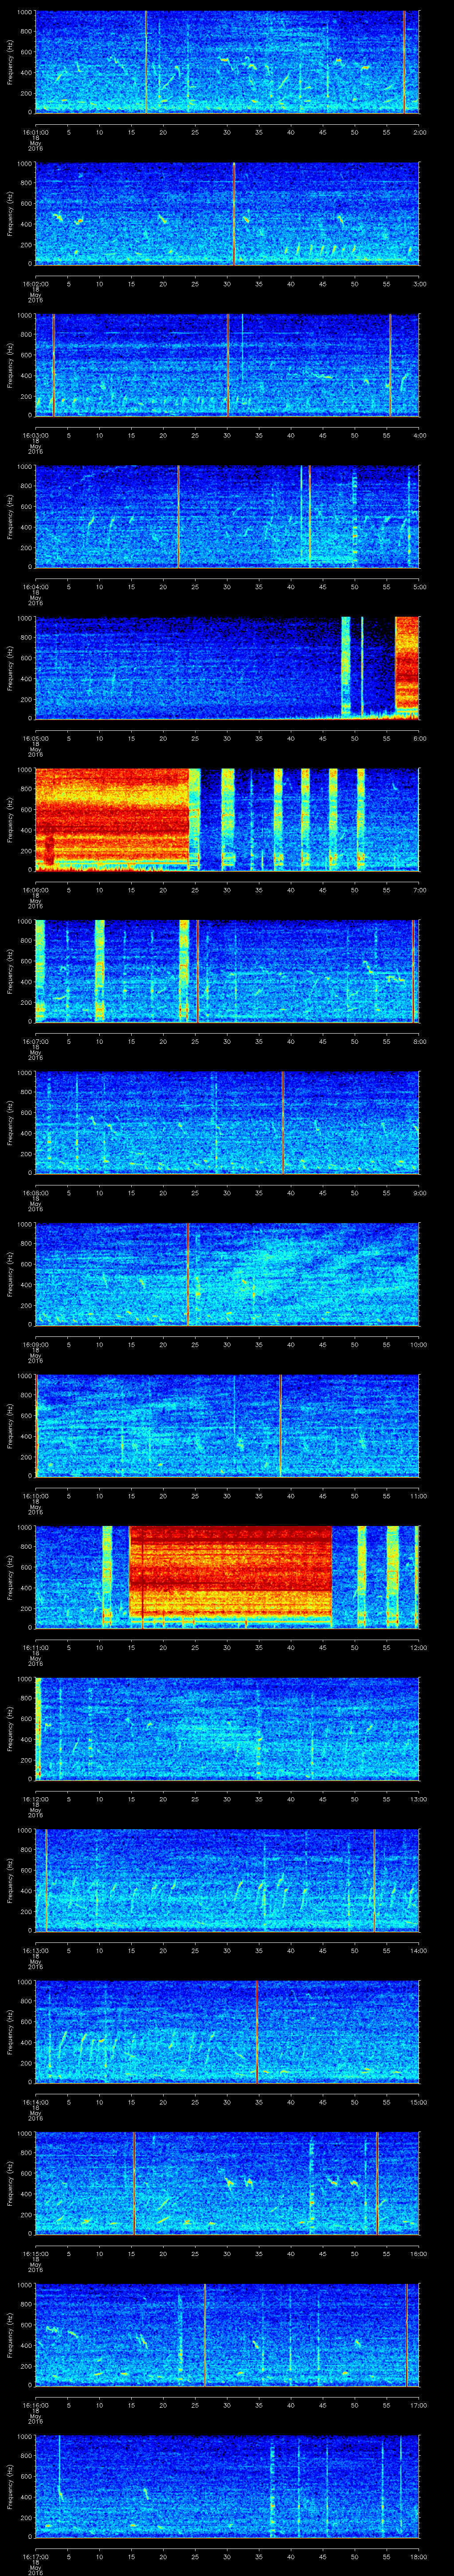Viewport: 454px width, 2576px height.
Task: Click the 3:00 end-of-axis label
Action: (419, 284)
